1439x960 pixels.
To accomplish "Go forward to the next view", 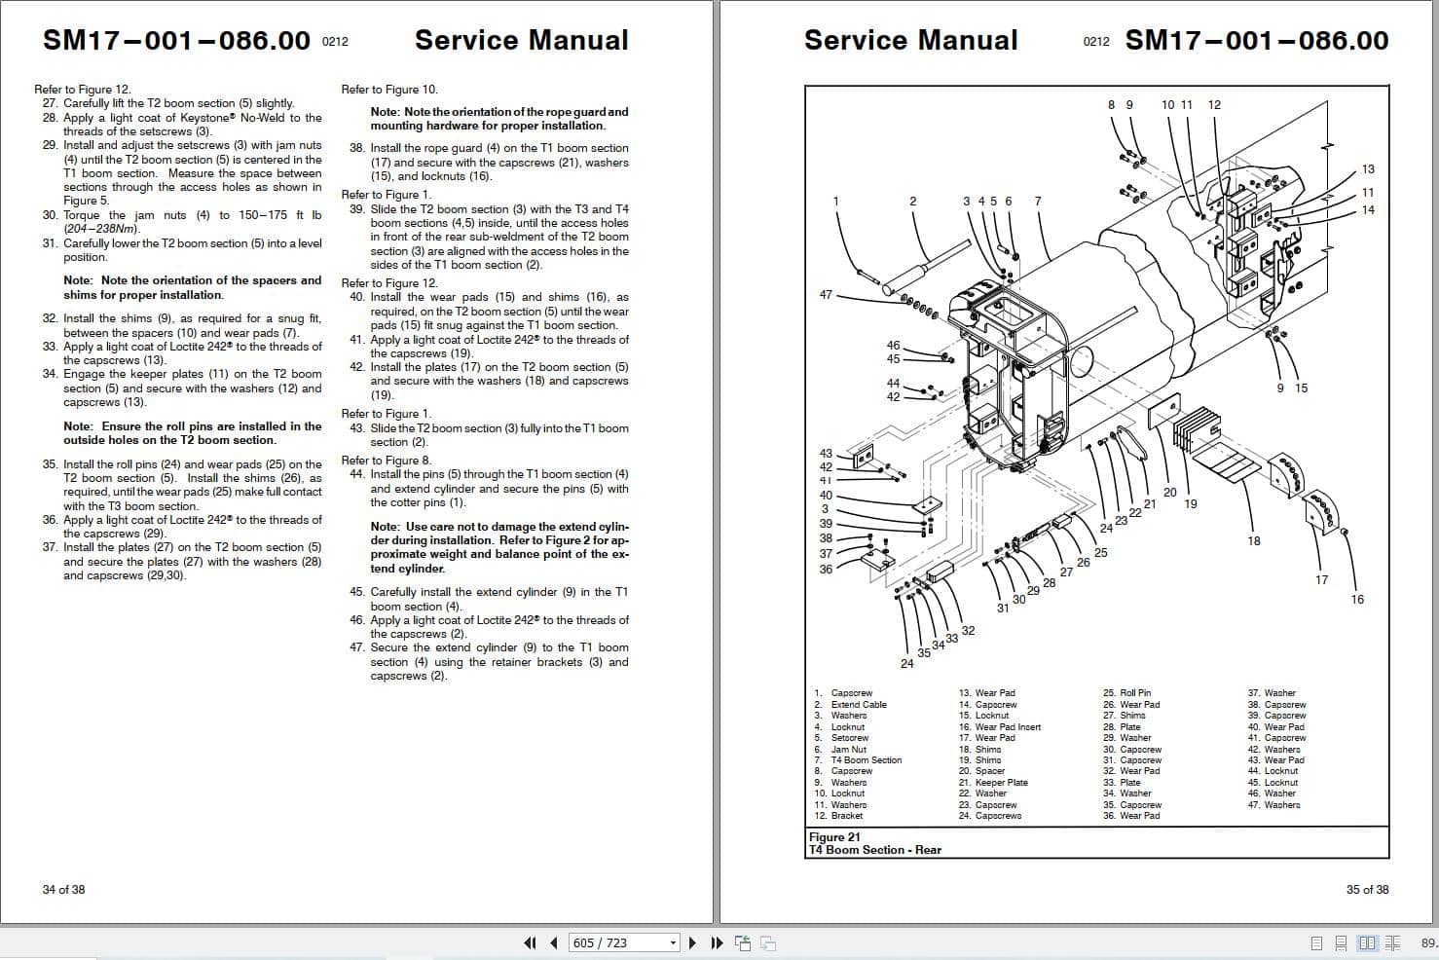I will [x=768, y=942].
